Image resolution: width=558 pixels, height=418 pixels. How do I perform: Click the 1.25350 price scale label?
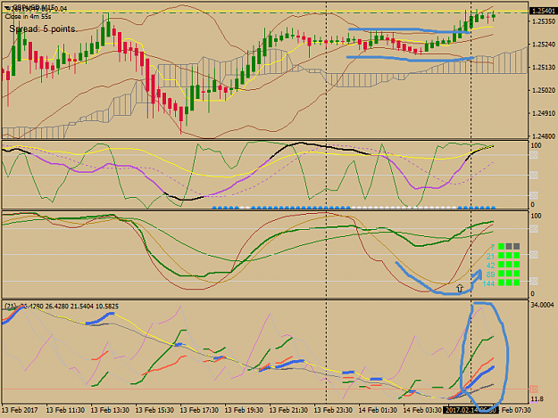pyautogui.click(x=544, y=21)
